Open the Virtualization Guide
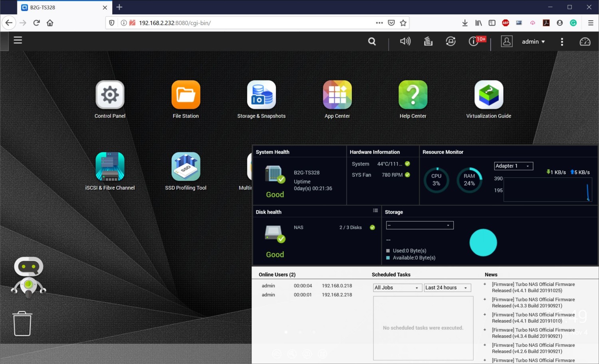This screenshot has height=364, width=599. click(x=489, y=95)
